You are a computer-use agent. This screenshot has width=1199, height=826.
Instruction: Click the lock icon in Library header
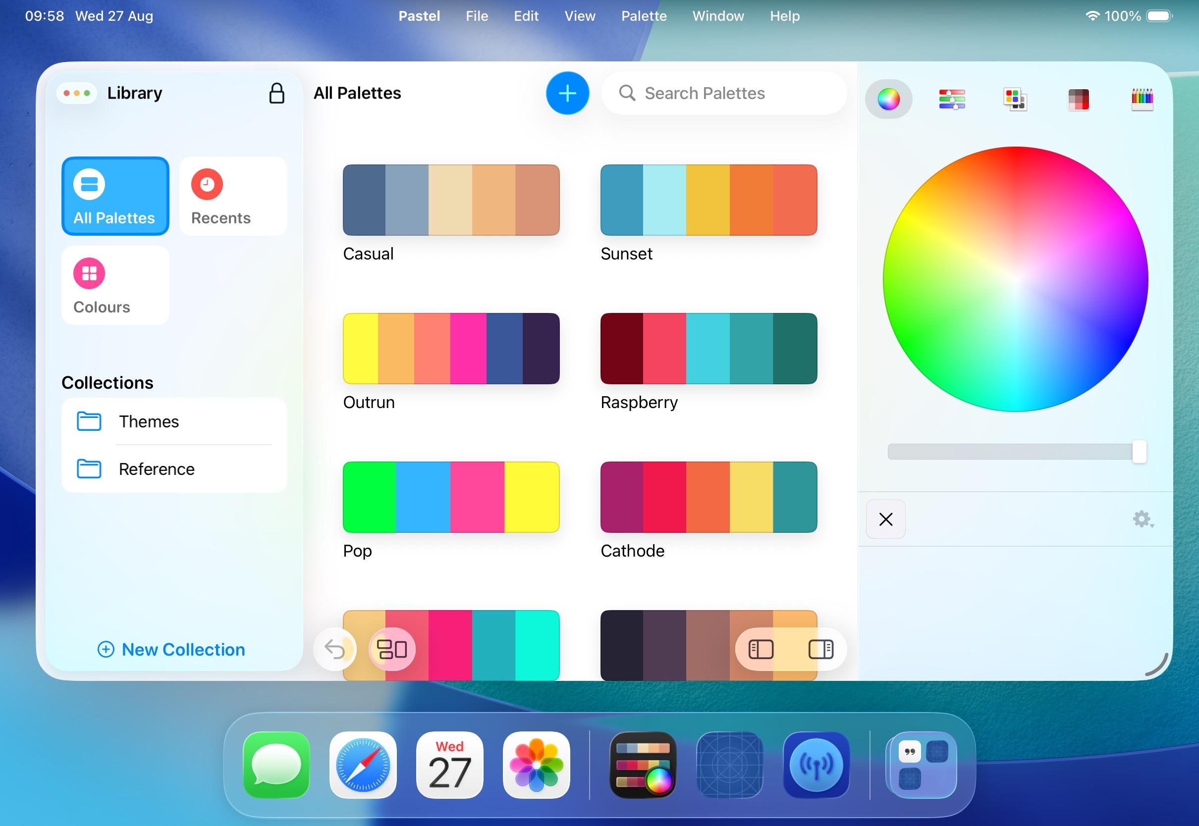click(277, 93)
